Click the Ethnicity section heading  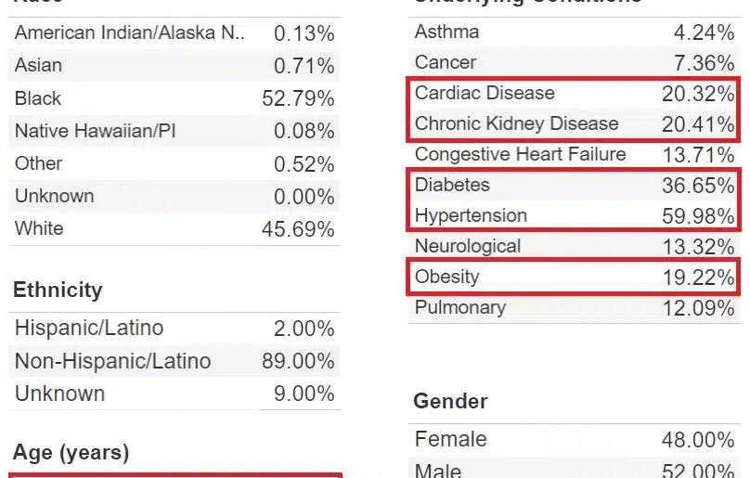(58, 290)
